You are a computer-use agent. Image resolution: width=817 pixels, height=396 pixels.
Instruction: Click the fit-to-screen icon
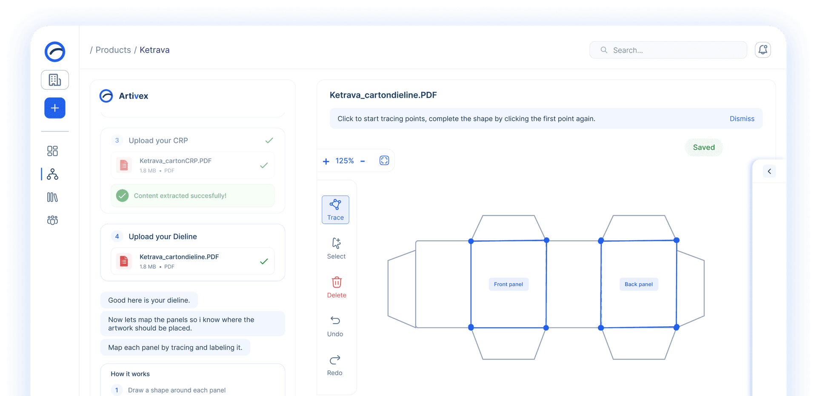click(384, 160)
